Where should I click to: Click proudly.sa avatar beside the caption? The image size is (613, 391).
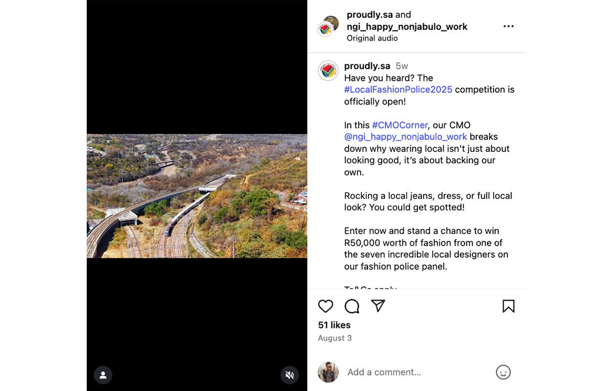pos(328,70)
